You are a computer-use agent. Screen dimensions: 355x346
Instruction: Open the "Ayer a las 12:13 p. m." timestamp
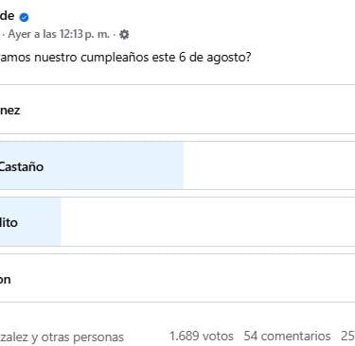coord(59,34)
